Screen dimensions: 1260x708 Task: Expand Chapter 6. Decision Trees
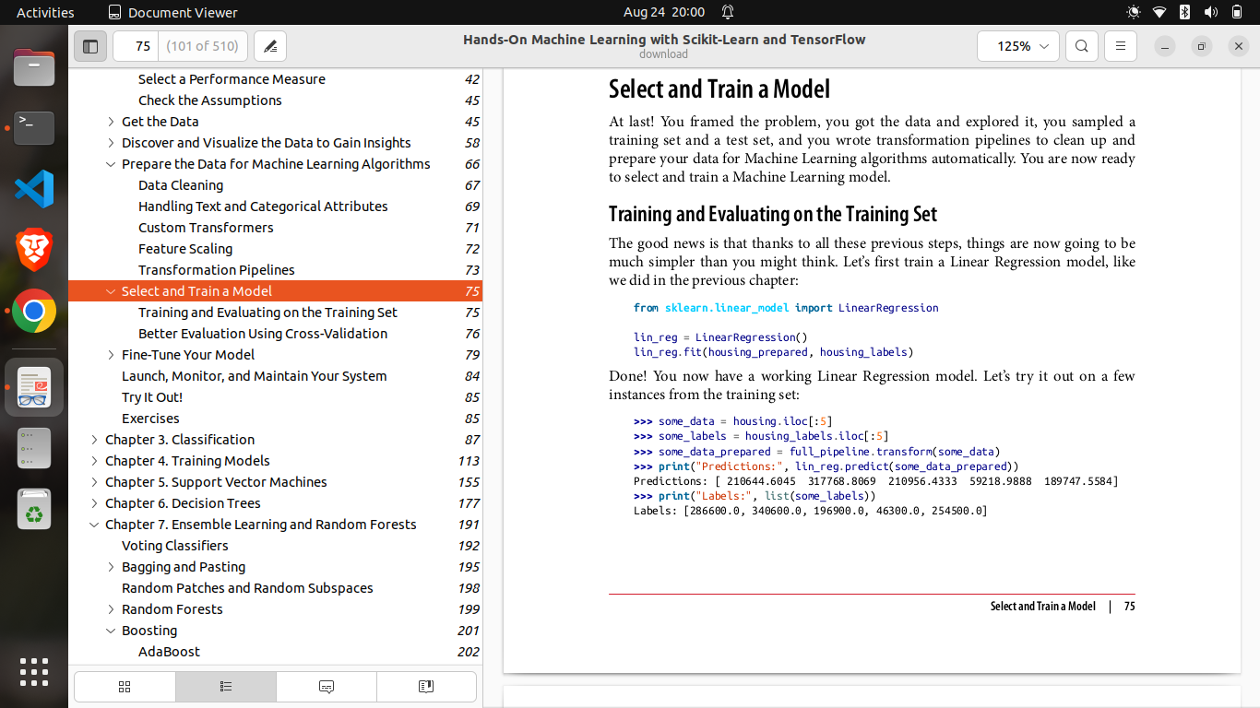pyautogui.click(x=94, y=503)
